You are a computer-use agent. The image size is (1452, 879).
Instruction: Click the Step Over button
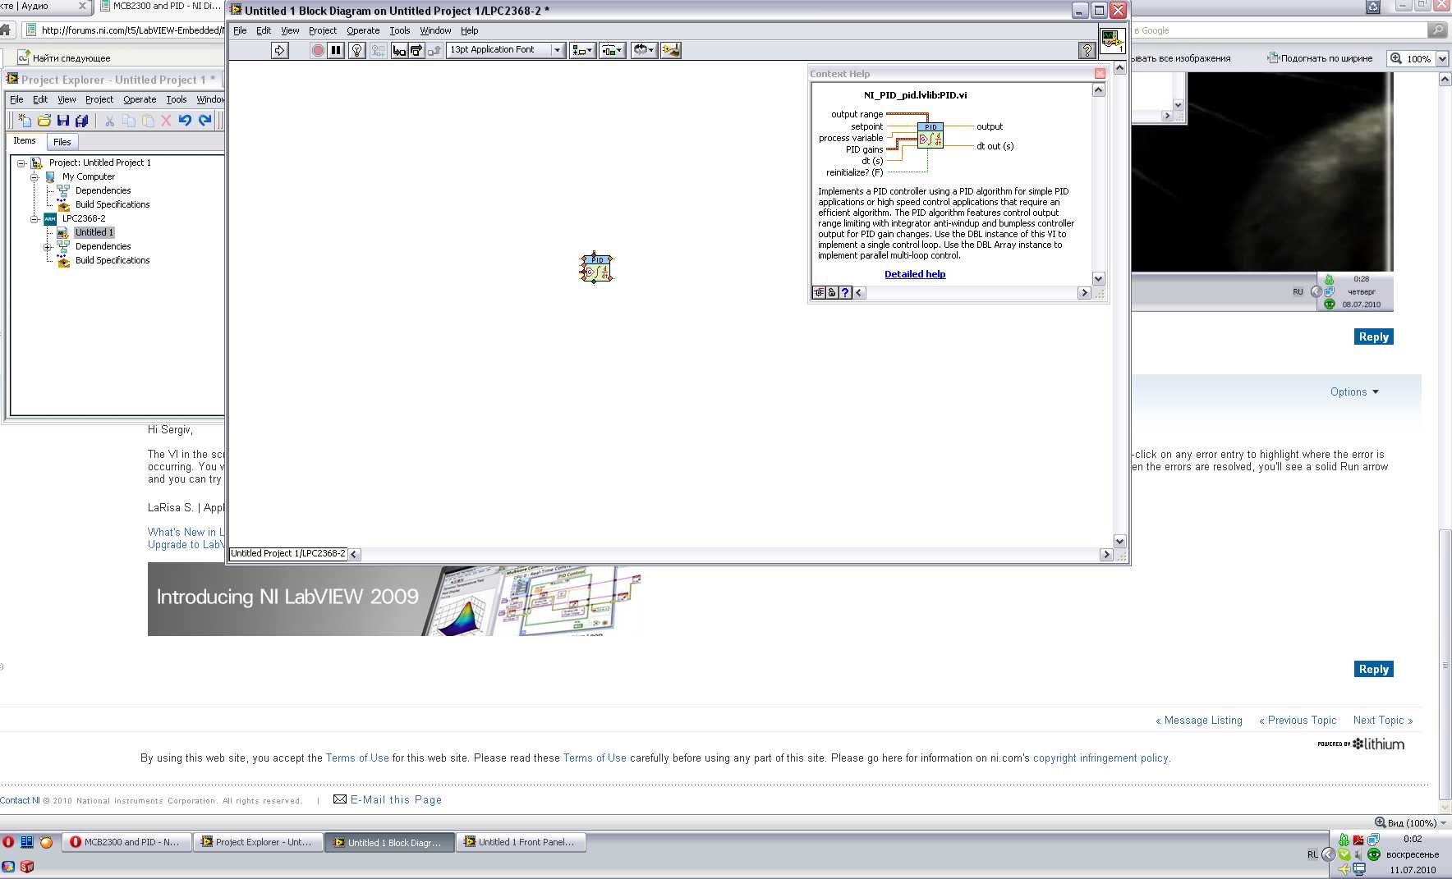click(x=416, y=50)
